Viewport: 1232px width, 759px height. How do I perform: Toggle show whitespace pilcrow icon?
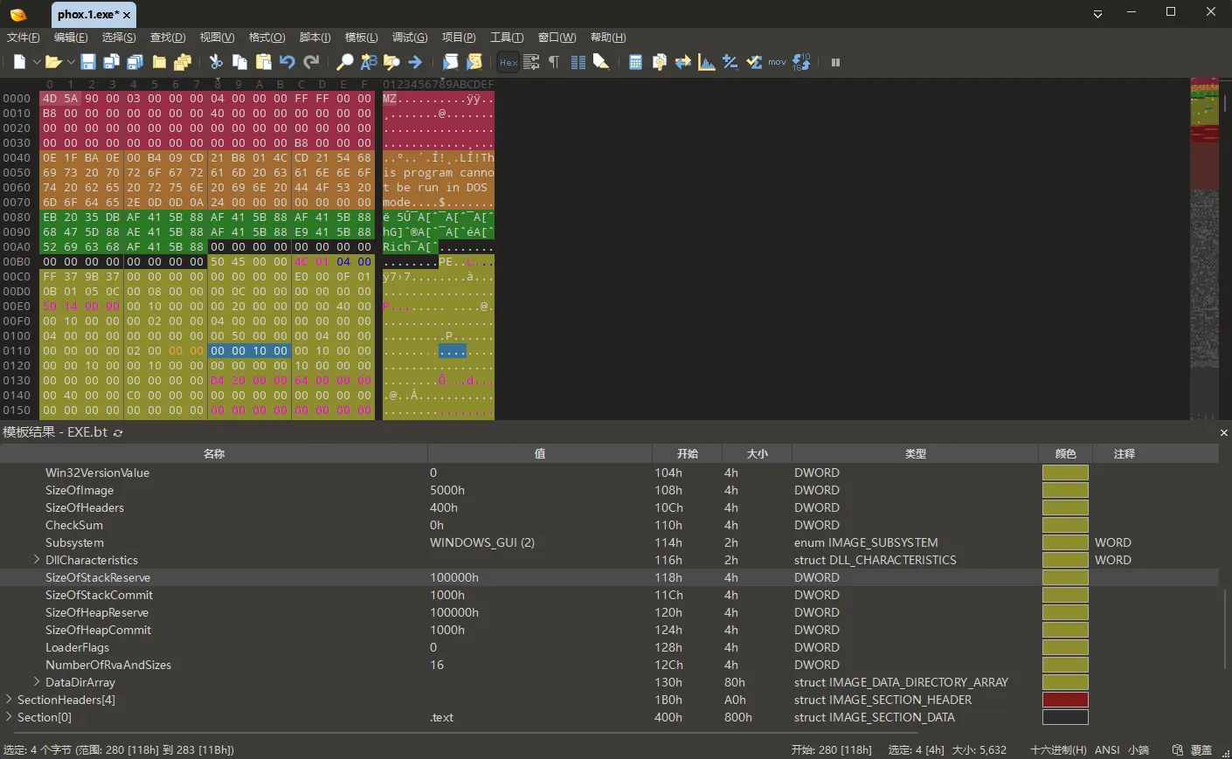point(554,62)
